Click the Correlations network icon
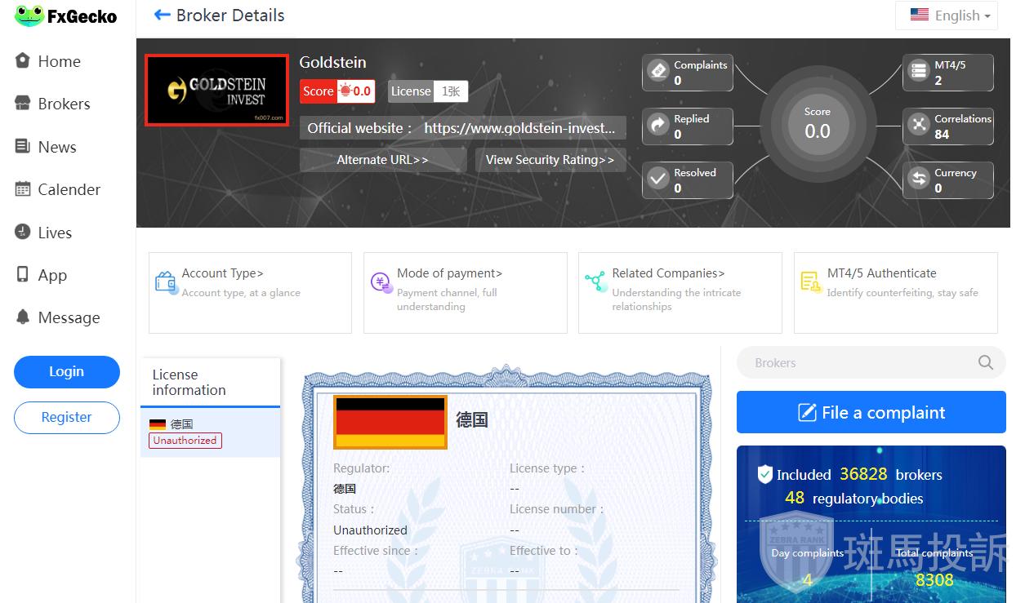This screenshot has width=1025, height=603. [919, 126]
